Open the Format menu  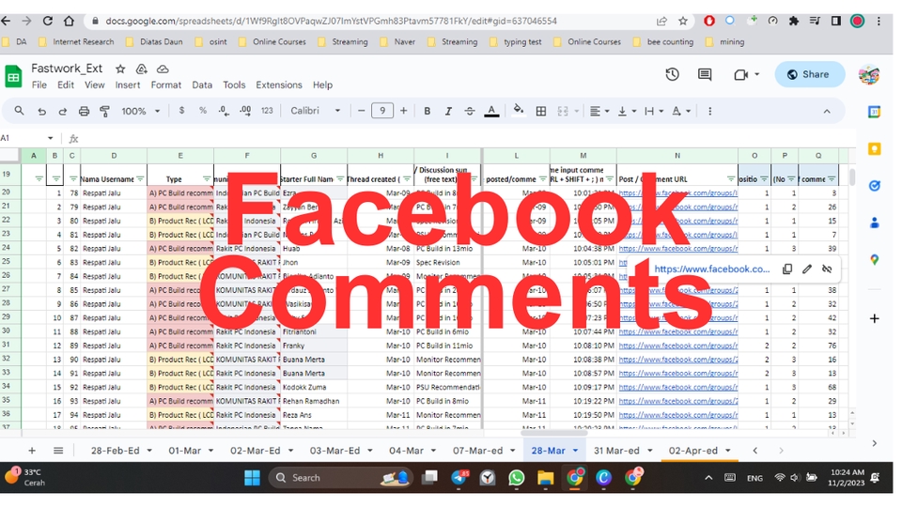165,84
